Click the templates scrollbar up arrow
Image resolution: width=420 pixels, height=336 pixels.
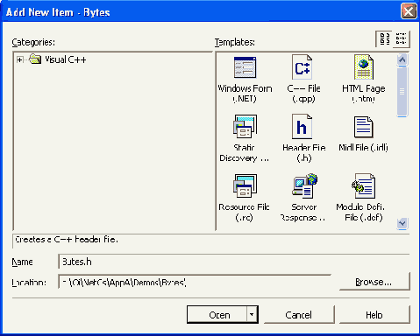pyautogui.click(x=402, y=59)
